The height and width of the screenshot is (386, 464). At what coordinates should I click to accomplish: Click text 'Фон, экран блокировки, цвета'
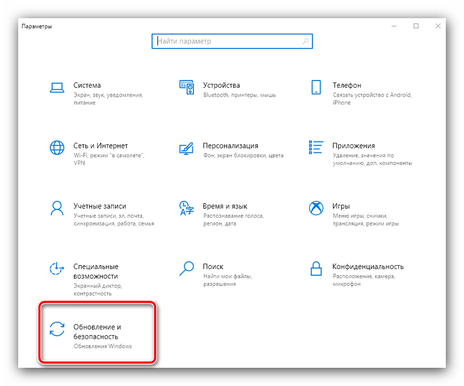coord(243,156)
